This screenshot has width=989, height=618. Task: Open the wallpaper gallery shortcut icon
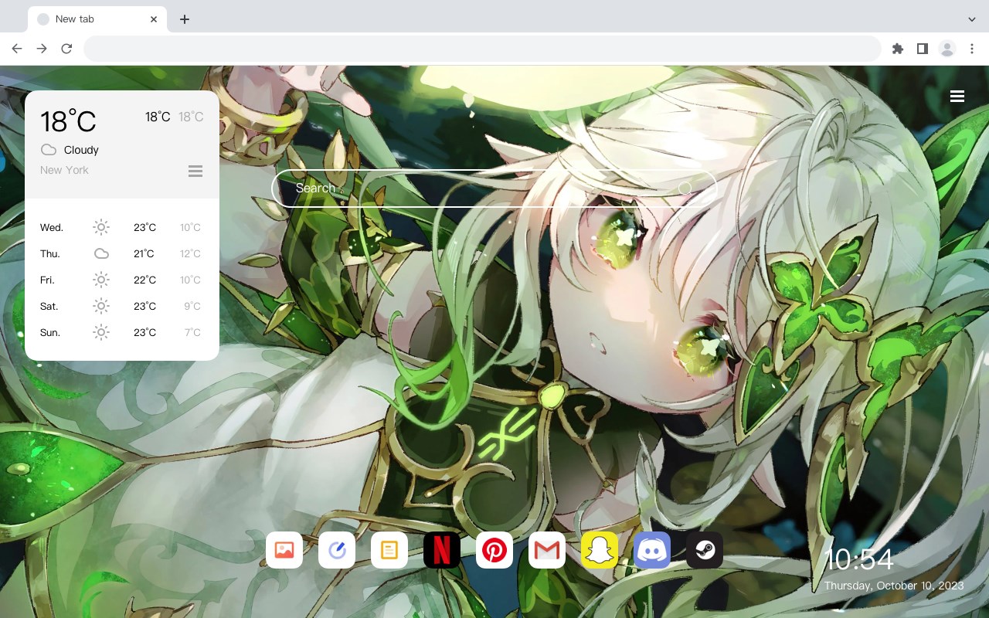[284, 550]
